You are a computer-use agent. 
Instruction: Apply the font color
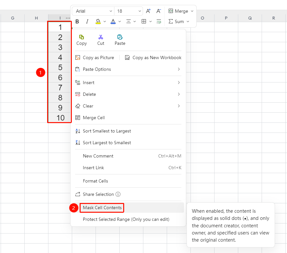coord(113,21)
